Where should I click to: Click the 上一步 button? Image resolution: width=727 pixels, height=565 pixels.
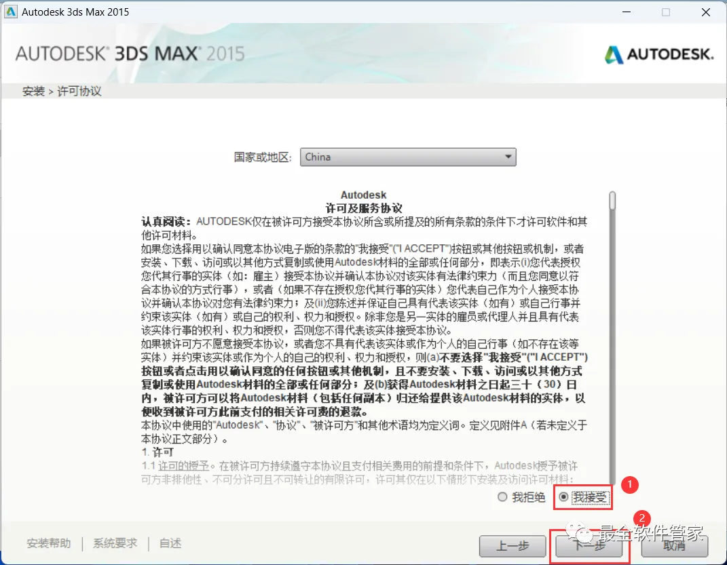coord(512,546)
